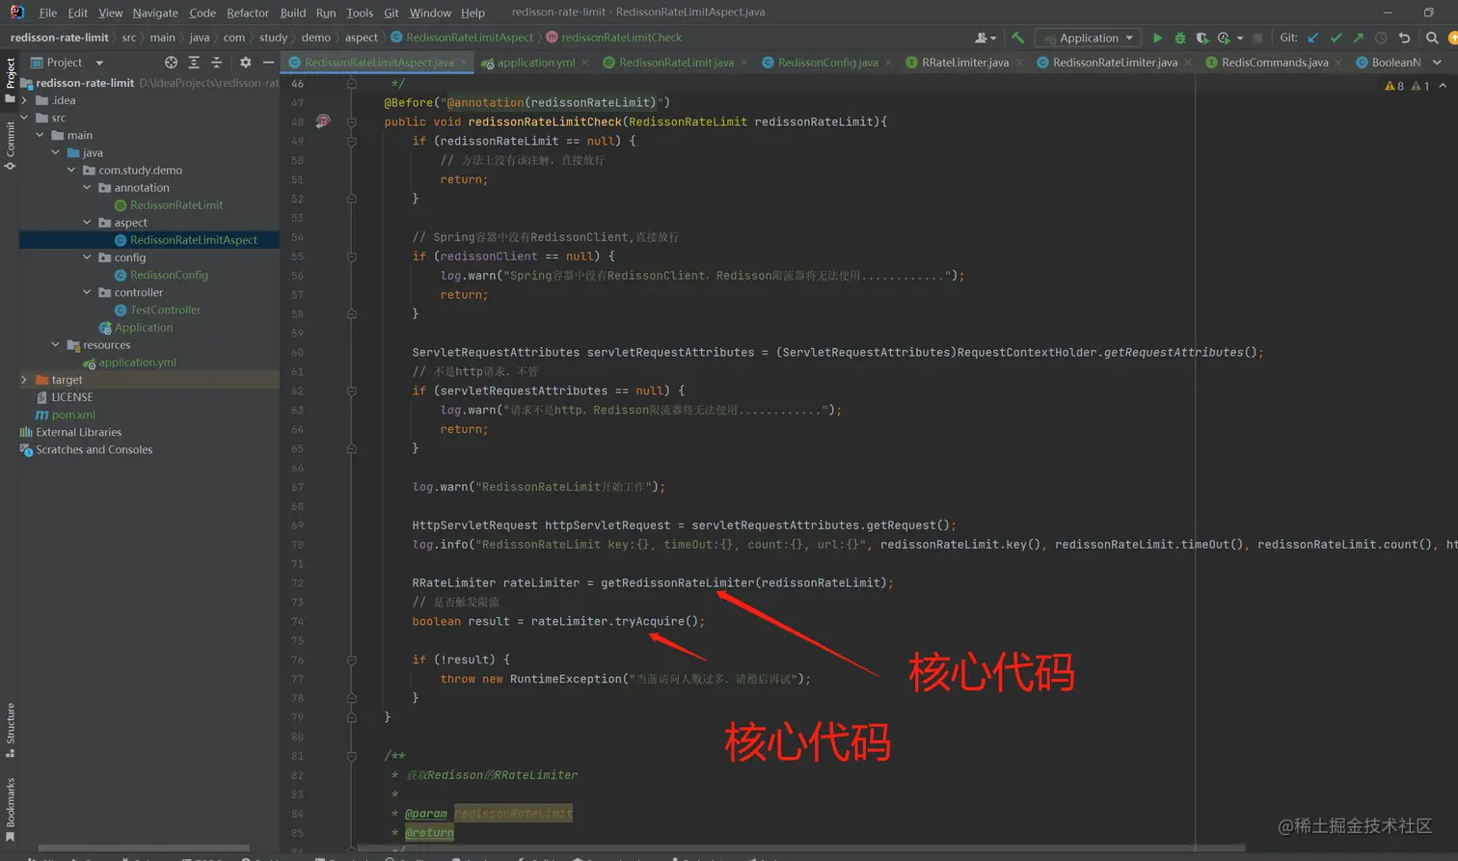Open code-with-me user icon

point(985,38)
